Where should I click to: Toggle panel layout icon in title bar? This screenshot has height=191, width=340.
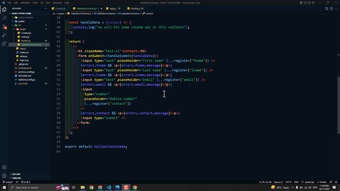click(x=305, y=3)
